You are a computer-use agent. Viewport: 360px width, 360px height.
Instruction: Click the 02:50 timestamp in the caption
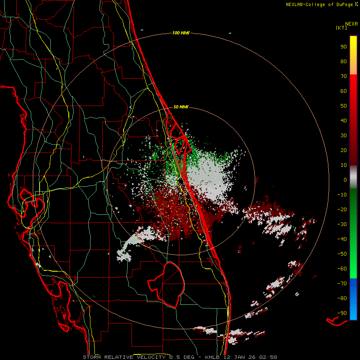(x=268, y=357)
